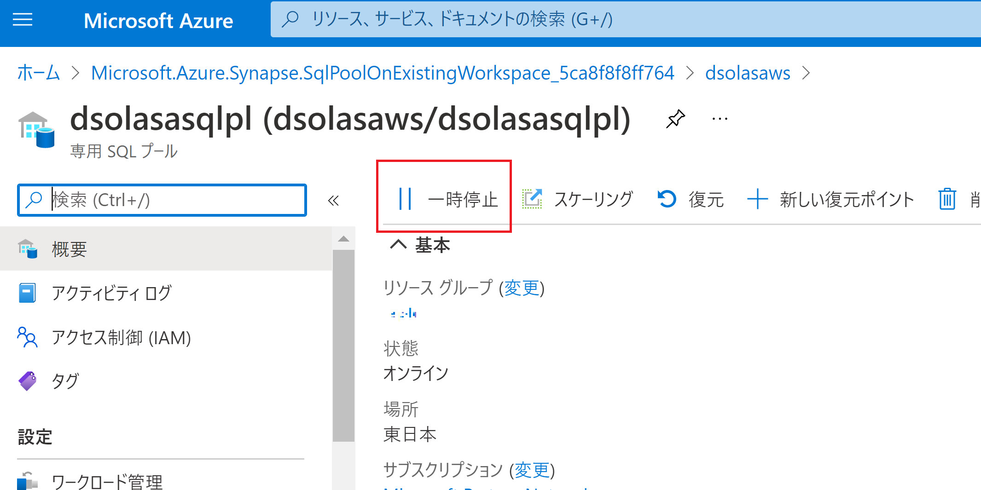This screenshot has height=490, width=981.
Task: Open the ellipsis (...) more options
Action: click(x=719, y=119)
